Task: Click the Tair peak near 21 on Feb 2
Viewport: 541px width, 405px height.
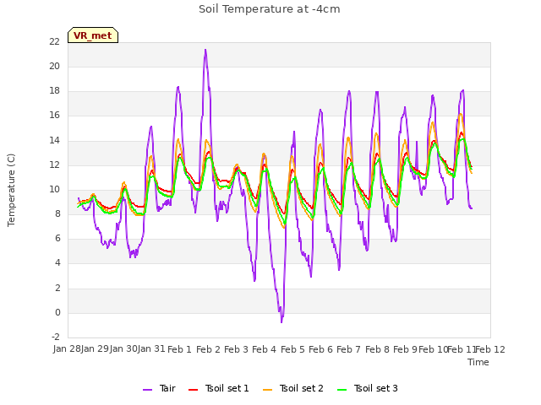Action: pyautogui.click(x=205, y=50)
